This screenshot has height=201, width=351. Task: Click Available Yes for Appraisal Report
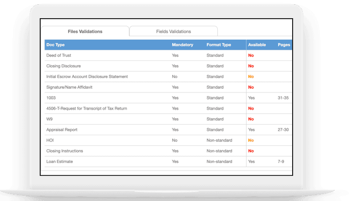[x=251, y=130]
